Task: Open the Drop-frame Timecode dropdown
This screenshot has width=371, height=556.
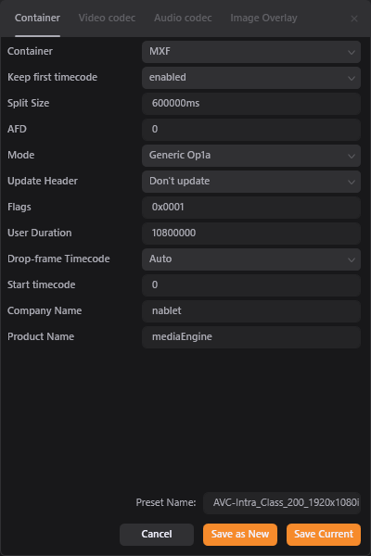Action: coord(251,259)
